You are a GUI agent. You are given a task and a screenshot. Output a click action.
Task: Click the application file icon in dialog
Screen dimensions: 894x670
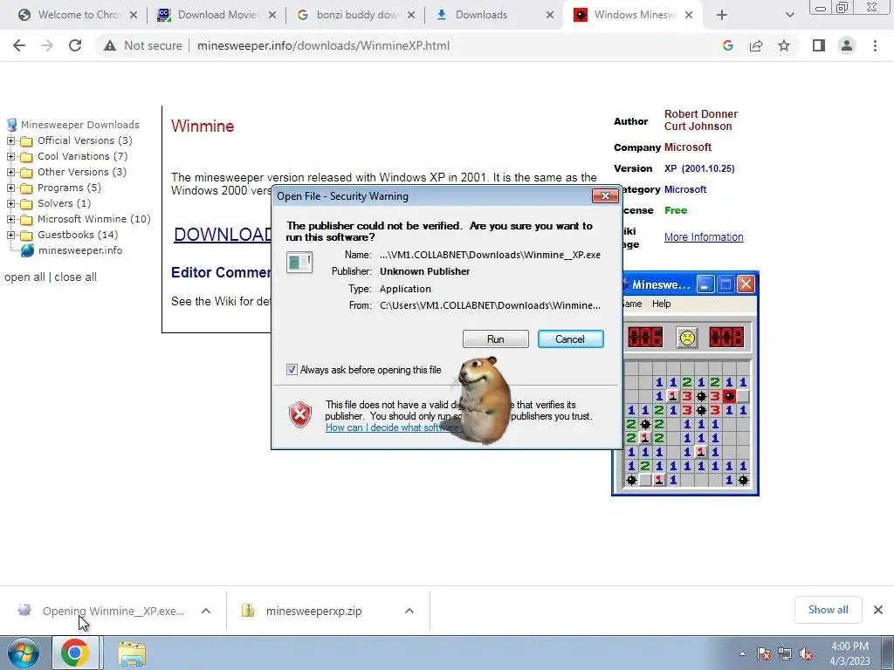click(299, 263)
